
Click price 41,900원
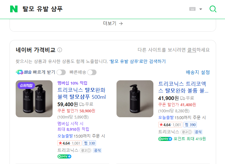(x=168, y=98)
